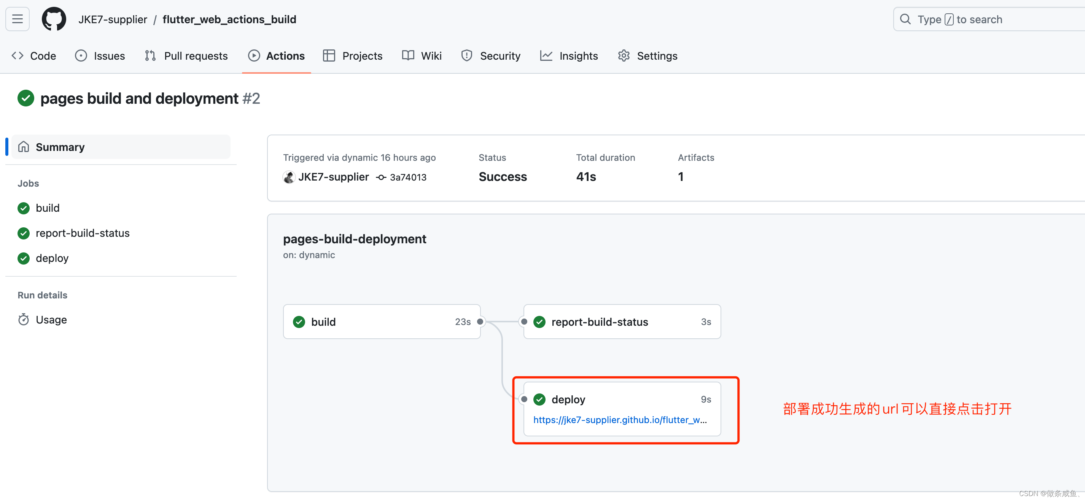Screen dimensions: 1085x501
Task: Click the green success check beside the run title
Action: (x=26, y=98)
